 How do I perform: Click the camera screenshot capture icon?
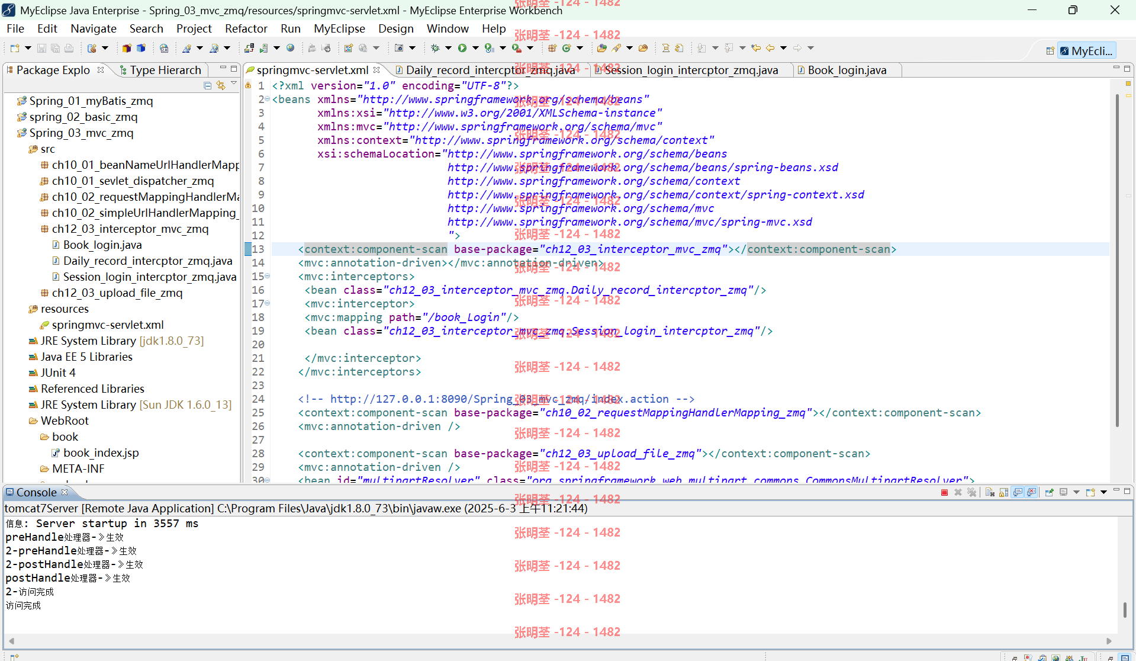(x=399, y=48)
